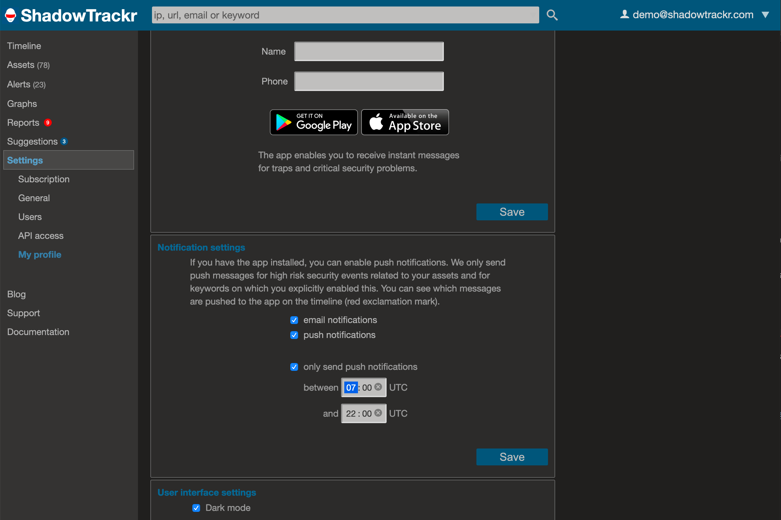
Task: Uncheck push notifications
Action: pos(294,335)
